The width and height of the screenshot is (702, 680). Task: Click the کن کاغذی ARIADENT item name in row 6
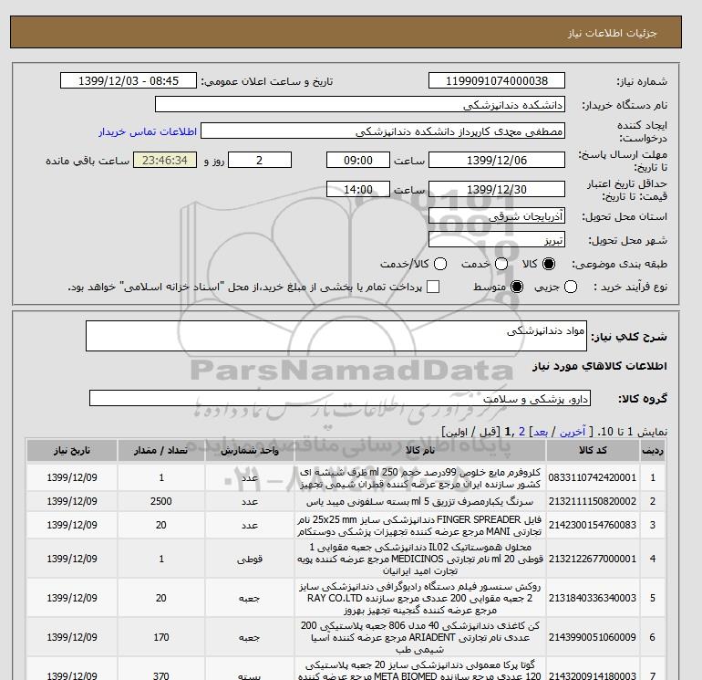pos(420,637)
